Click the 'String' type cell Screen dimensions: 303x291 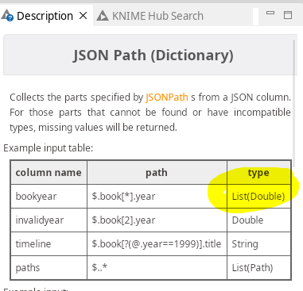click(x=258, y=243)
